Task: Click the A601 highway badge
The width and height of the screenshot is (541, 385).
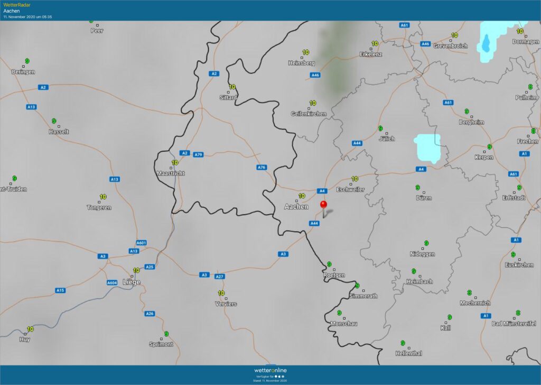Action: 142,243
